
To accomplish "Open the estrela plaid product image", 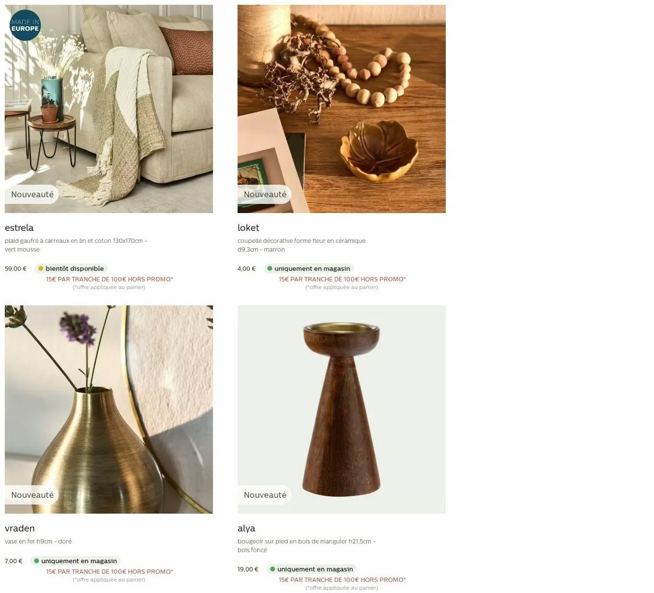I will [109, 109].
